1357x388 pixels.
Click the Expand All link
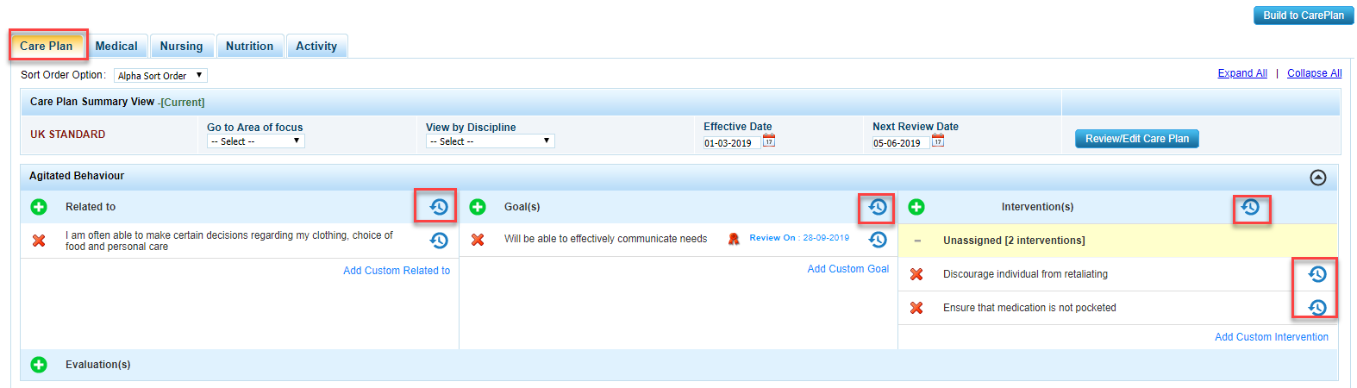point(1241,73)
